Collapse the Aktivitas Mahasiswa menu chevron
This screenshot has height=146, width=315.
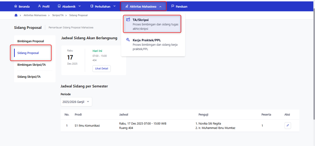coord(160,6)
